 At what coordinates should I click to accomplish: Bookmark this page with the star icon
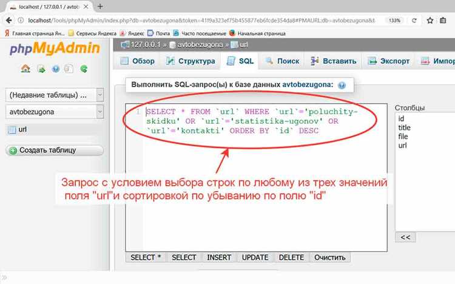[430, 20]
